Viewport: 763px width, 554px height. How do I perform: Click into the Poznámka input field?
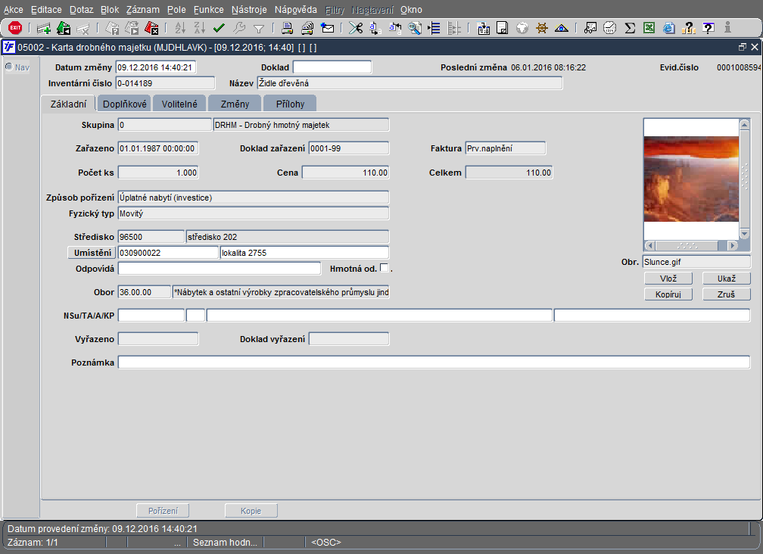click(434, 363)
